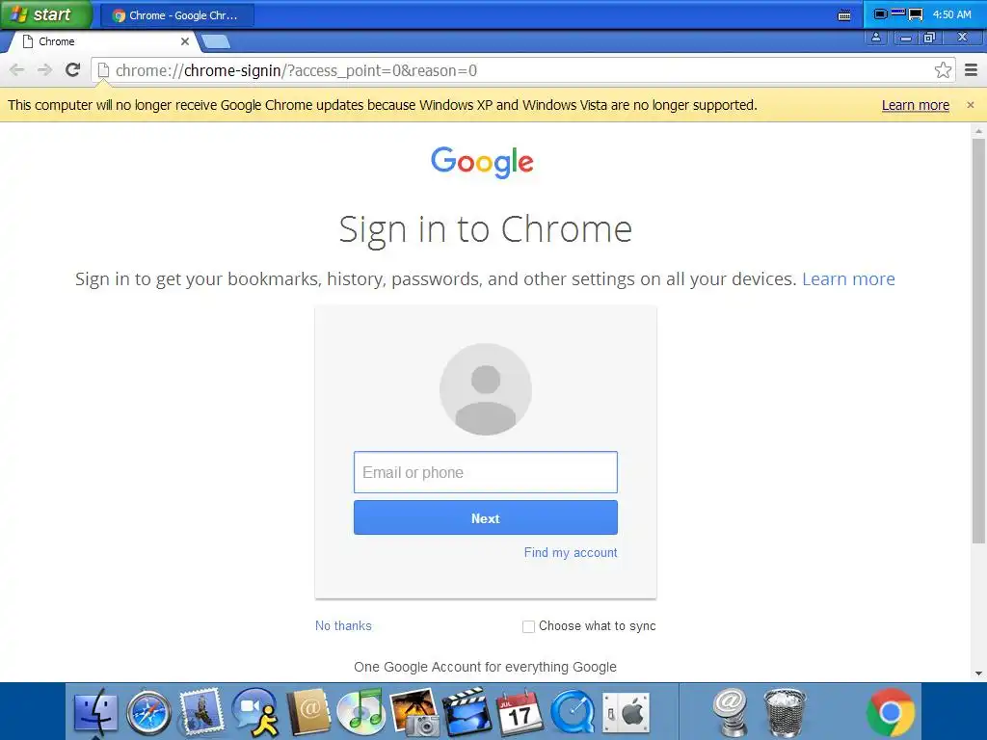The image size is (987, 740).
Task: Click the keyboard icon in system tray
Action: pyautogui.click(x=844, y=15)
